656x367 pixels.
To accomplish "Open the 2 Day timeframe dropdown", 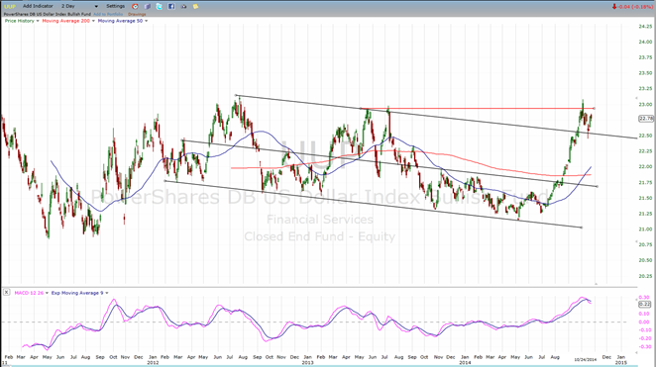I will (x=79, y=6).
